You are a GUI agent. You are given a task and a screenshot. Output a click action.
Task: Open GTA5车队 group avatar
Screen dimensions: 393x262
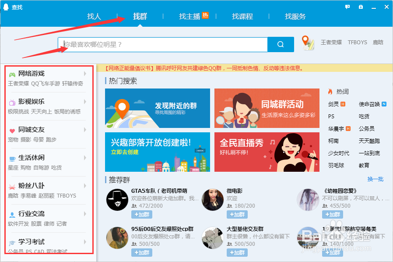click(x=117, y=200)
